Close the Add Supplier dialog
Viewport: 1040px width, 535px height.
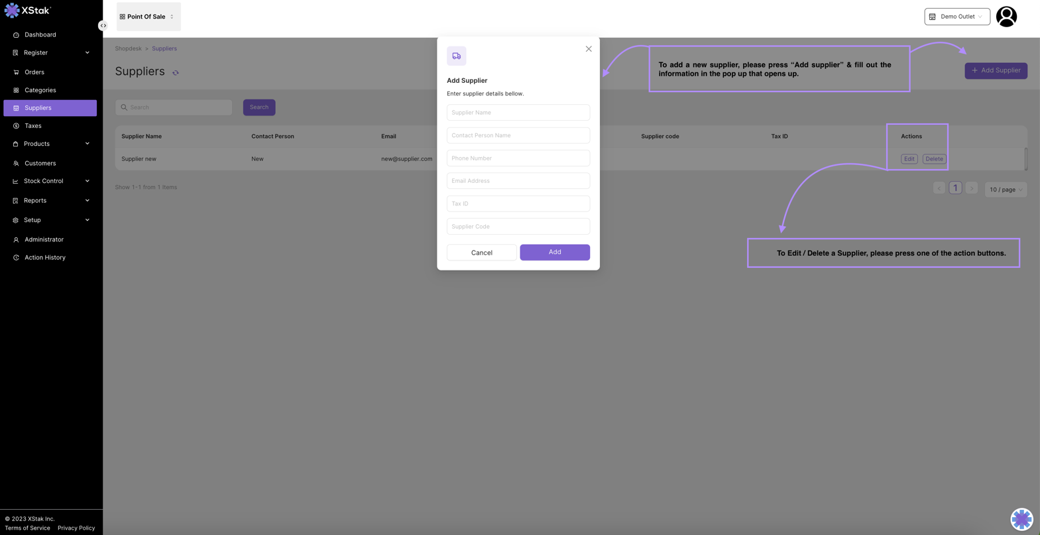pos(588,49)
